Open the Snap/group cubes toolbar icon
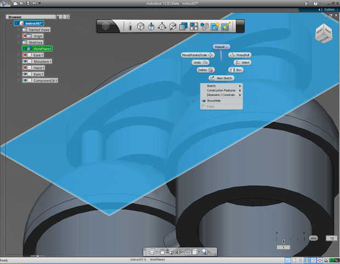This screenshot has width=340, height=264. [204, 26]
